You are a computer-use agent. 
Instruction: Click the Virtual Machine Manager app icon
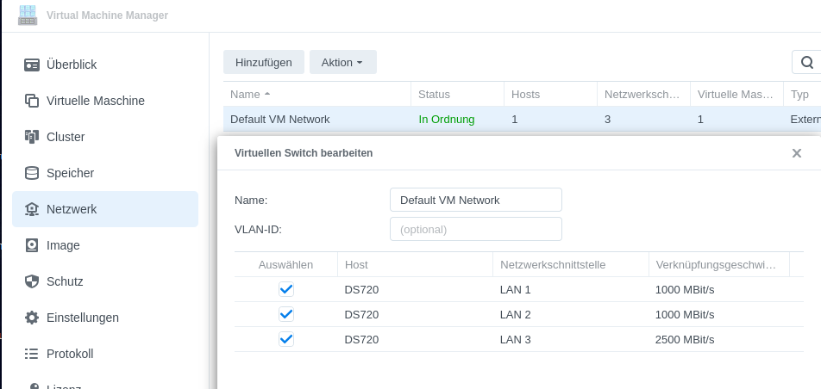pos(28,15)
